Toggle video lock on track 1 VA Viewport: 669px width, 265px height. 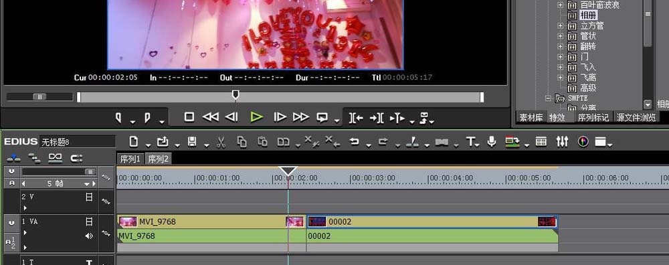click(x=89, y=222)
